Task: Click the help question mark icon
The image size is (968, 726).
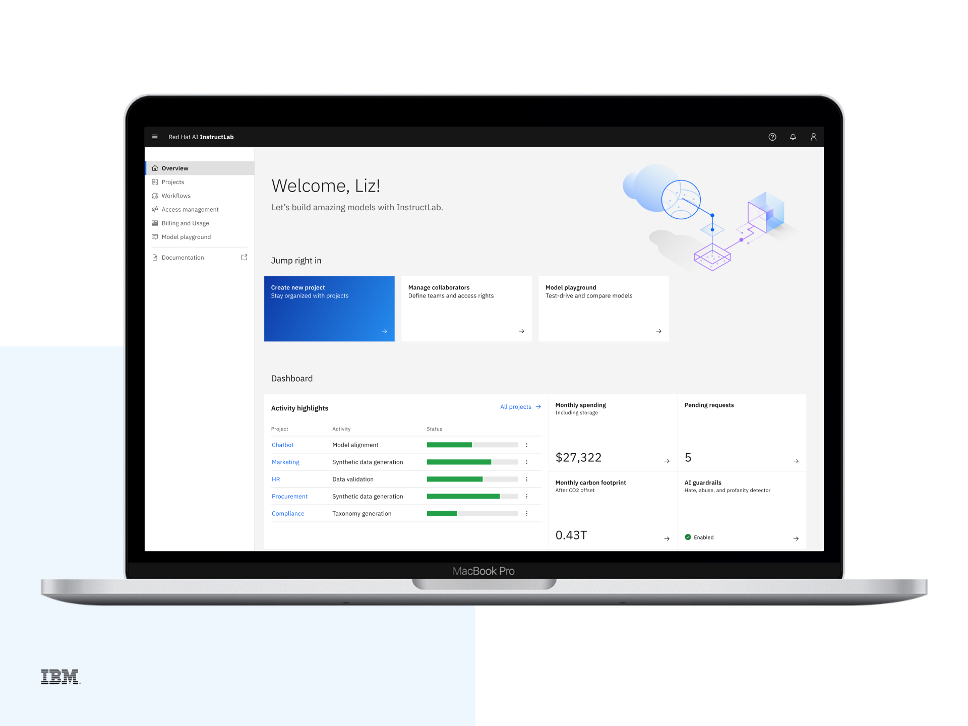Action: click(772, 137)
